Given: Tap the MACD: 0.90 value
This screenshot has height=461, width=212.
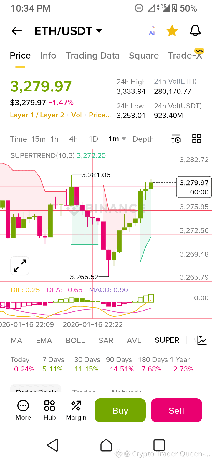Looking at the screenshot, I should pyautogui.click(x=109, y=290).
